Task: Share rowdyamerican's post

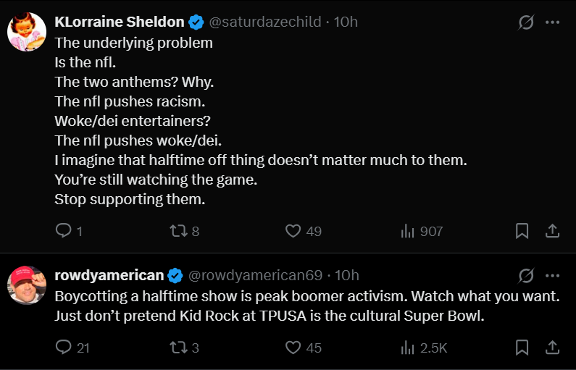Action: pyautogui.click(x=552, y=348)
